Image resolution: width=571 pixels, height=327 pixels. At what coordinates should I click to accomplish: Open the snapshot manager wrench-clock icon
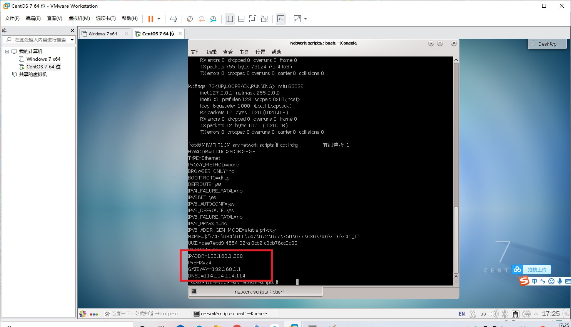213,19
